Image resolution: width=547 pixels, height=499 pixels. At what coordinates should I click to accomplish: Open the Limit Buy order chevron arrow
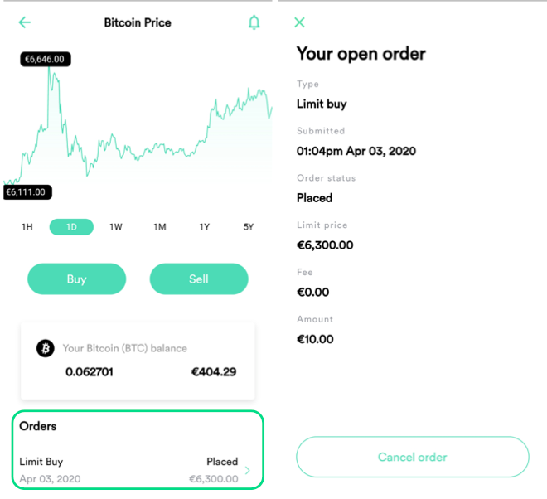248,470
